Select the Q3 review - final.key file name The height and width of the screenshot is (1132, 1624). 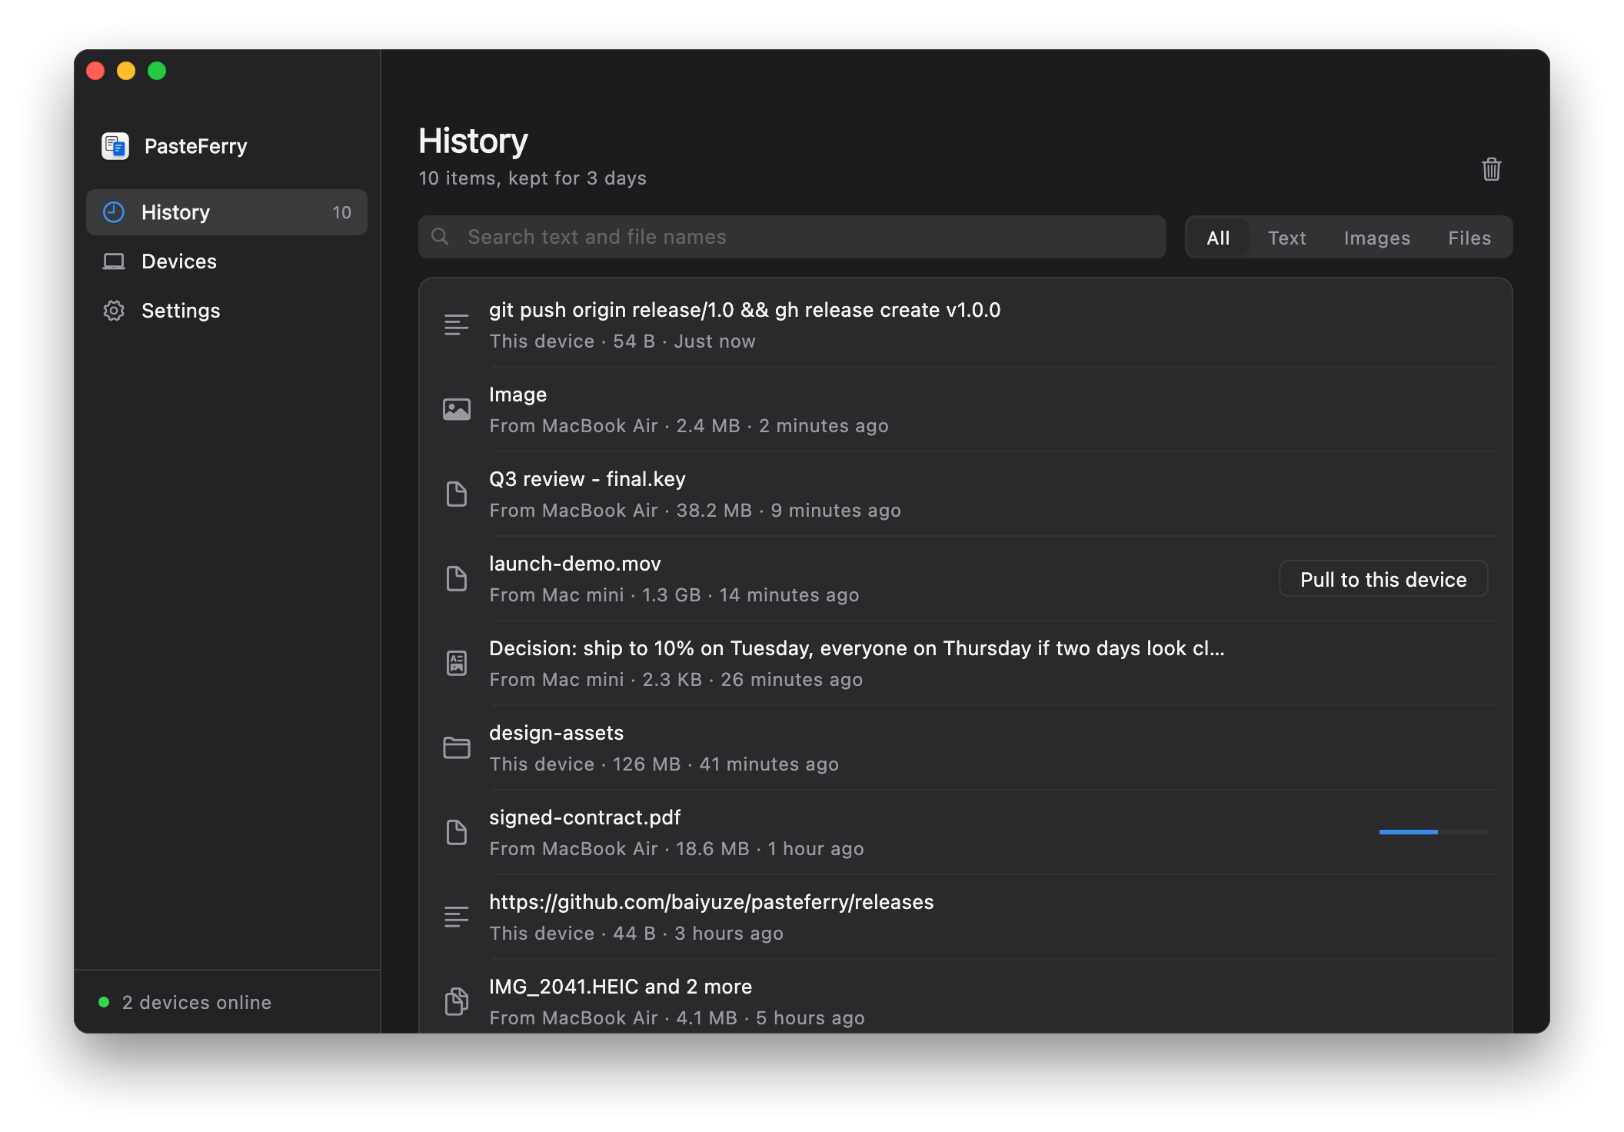point(587,479)
